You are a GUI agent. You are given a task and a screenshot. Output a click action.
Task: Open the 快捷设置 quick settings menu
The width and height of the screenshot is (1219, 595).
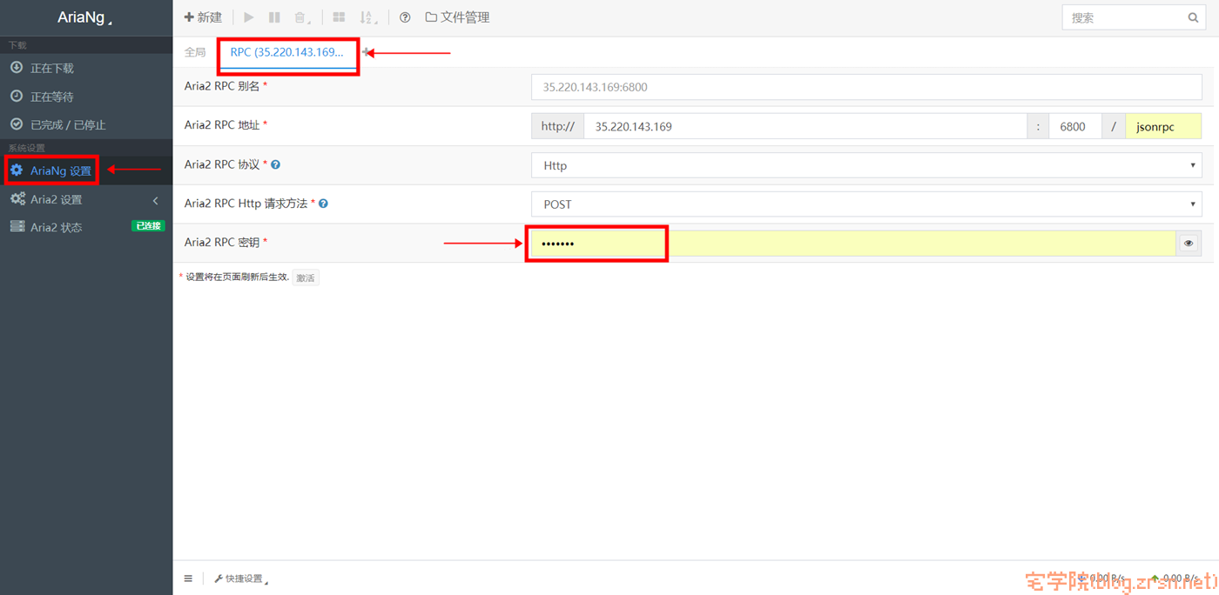[x=241, y=578]
